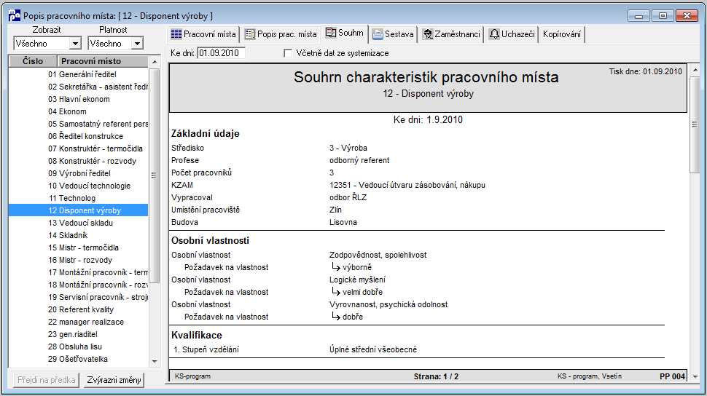Open the Uchazeči tab

[512, 34]
